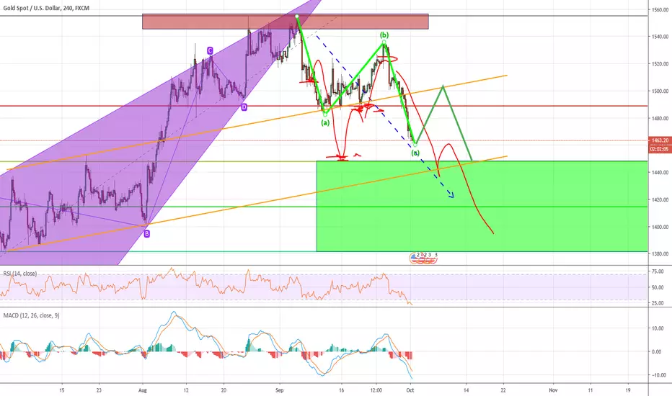
Task: Click the 1380.00 price axis label
Action: pos(660,254)
